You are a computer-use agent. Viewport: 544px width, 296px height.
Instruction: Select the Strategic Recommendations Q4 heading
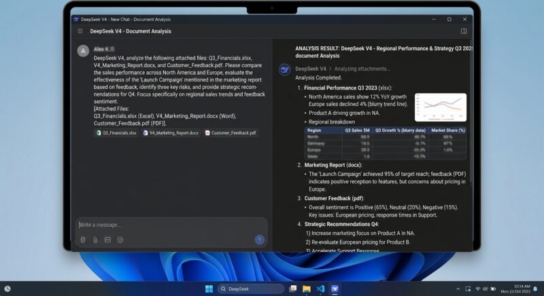341,224
